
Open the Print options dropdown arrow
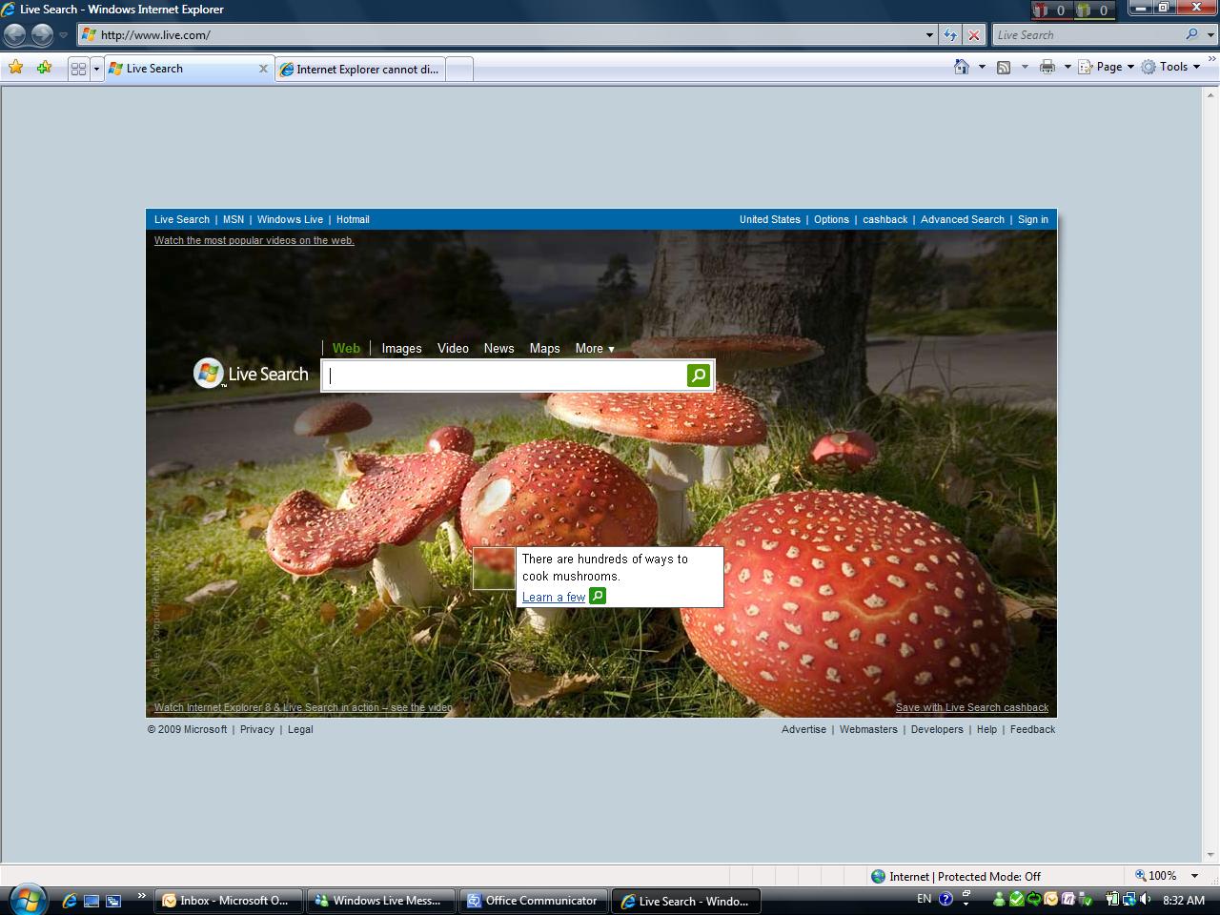point(1067,67)
